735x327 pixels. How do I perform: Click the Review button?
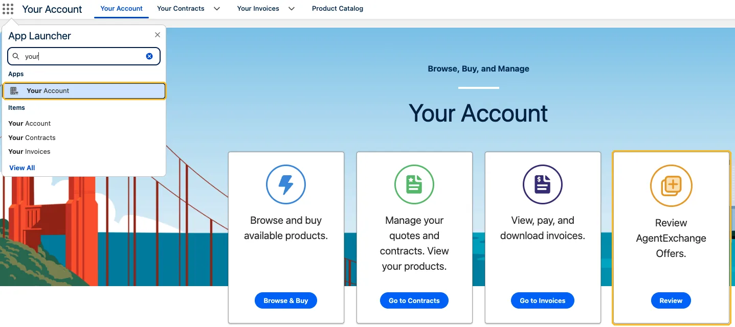pyautogui.click(x=671, y=300)
